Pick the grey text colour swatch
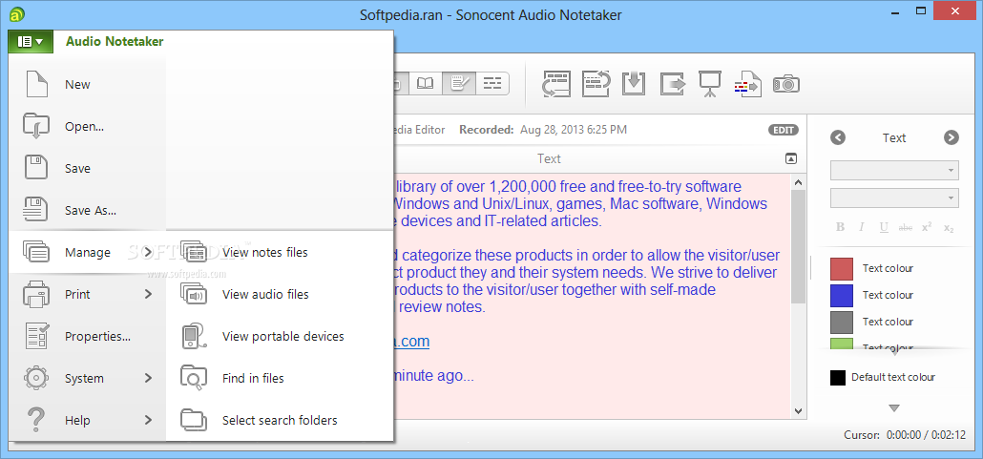This screenshot has width=983, height=459. 842,323
